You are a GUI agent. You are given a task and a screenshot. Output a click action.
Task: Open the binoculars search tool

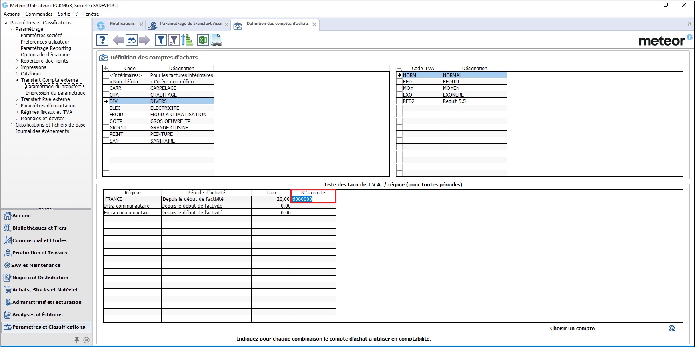click(x=132, y=40)
